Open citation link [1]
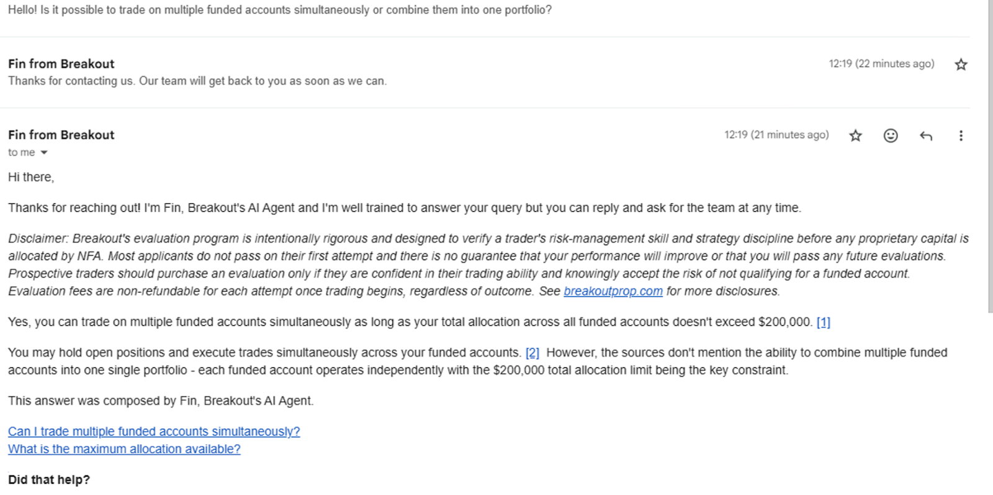The image size is (993, 495). tap(823, 322)
